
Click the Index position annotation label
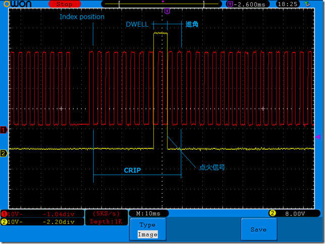click(82, 17)
